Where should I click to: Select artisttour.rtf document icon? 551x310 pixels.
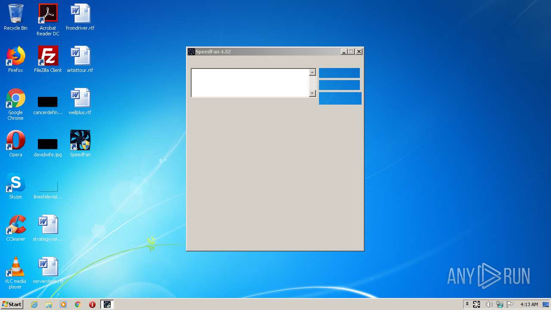tap(80, 59)
